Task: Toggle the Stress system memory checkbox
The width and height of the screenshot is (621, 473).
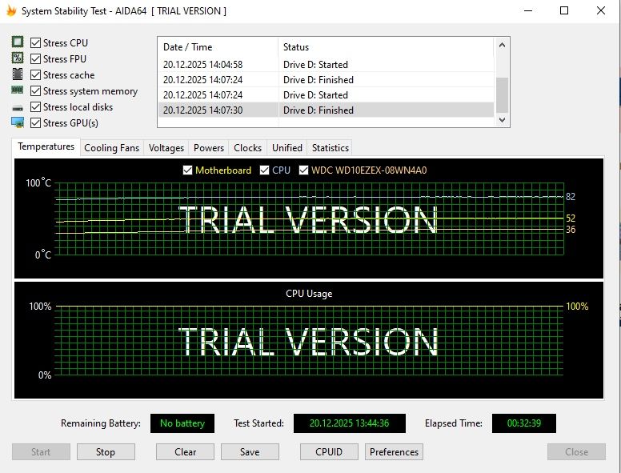Action: (36, 90)
